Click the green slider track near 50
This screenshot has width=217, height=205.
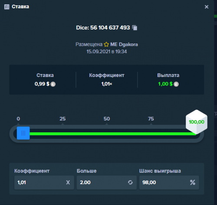pyautogui.click(x=107, y=134)
